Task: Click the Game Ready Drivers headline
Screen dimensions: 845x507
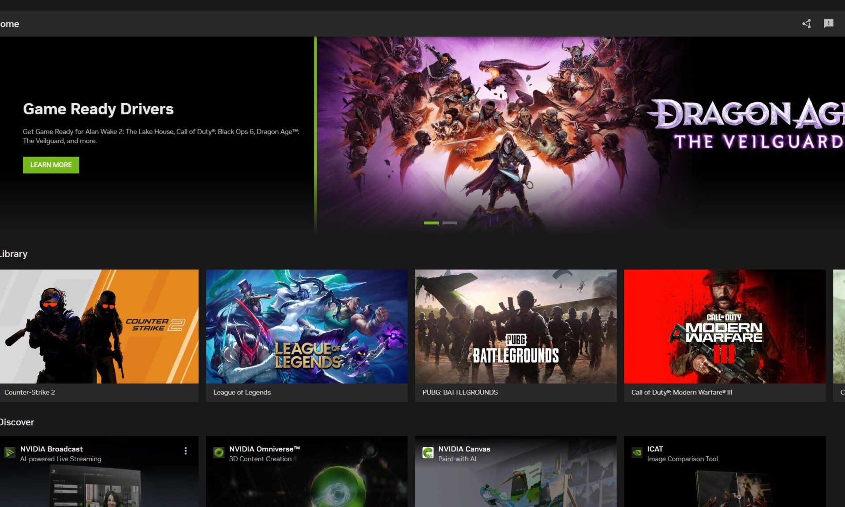Action: tap(98, 109)
